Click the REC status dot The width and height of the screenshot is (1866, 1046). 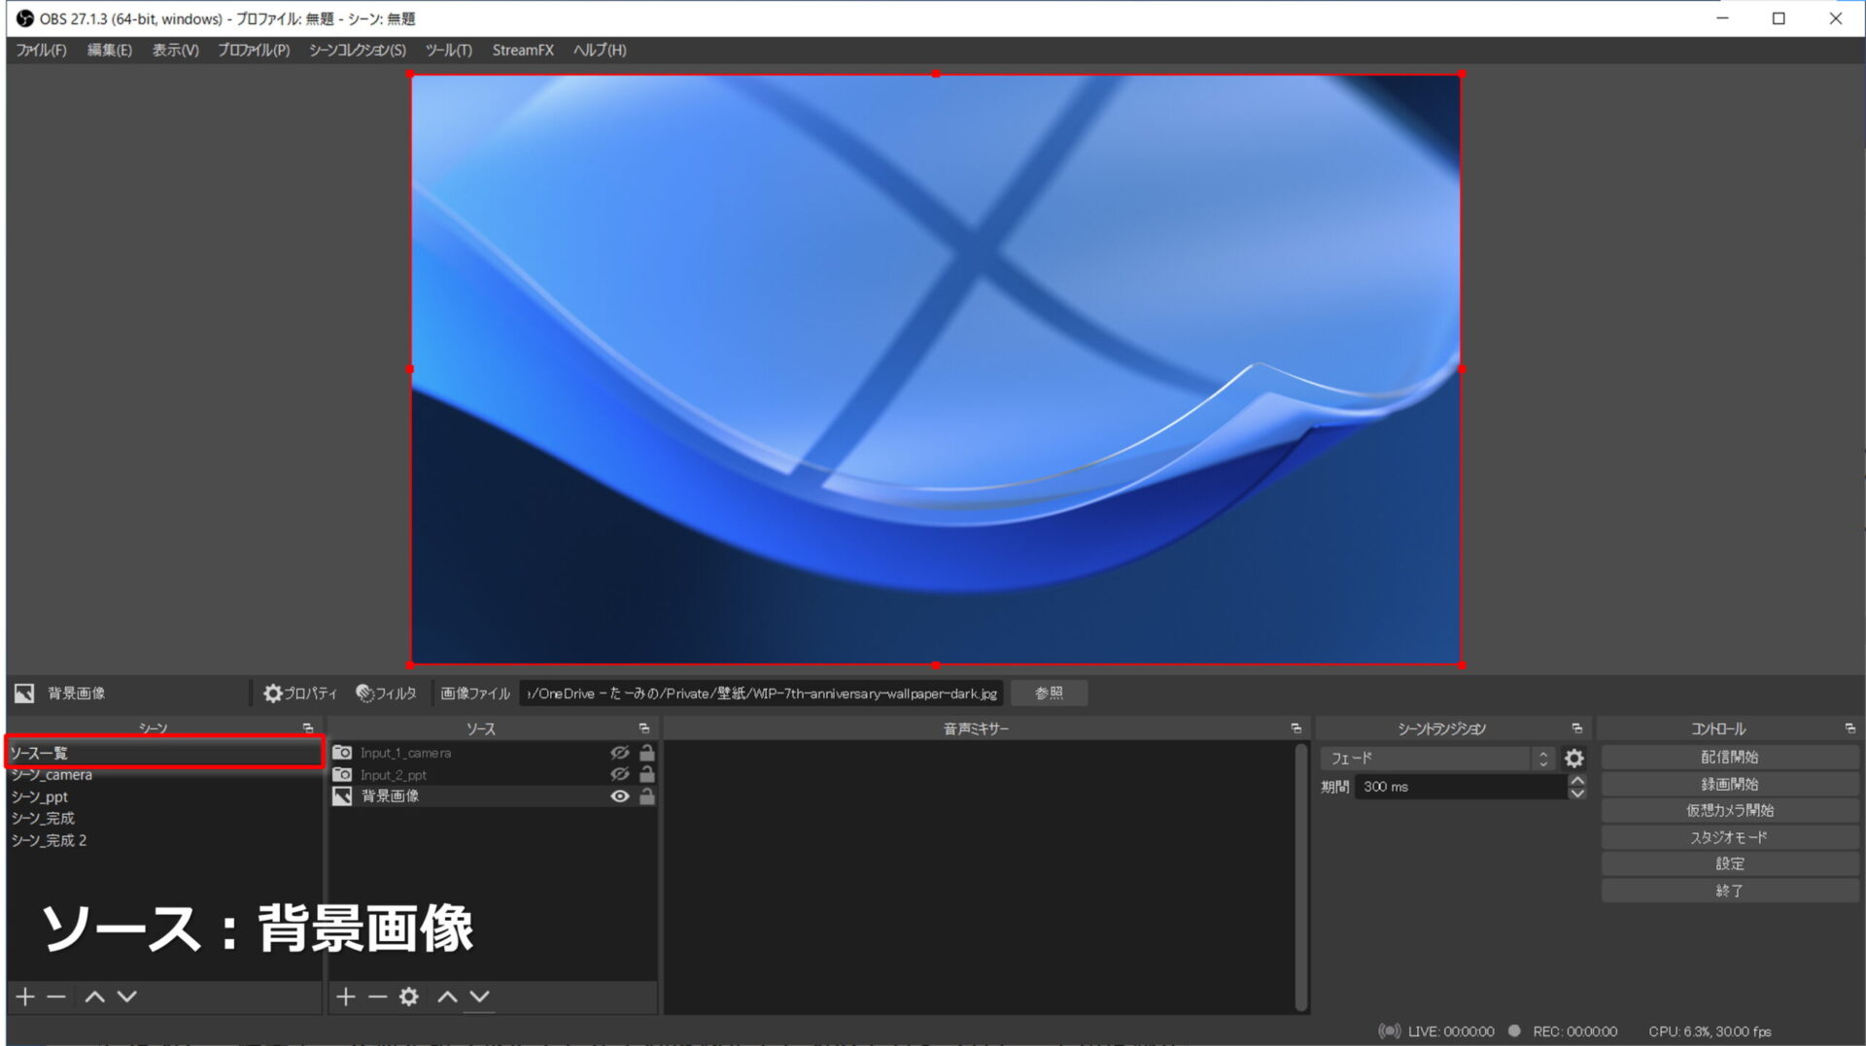pyautogui.click(x=1514, y=1031)
